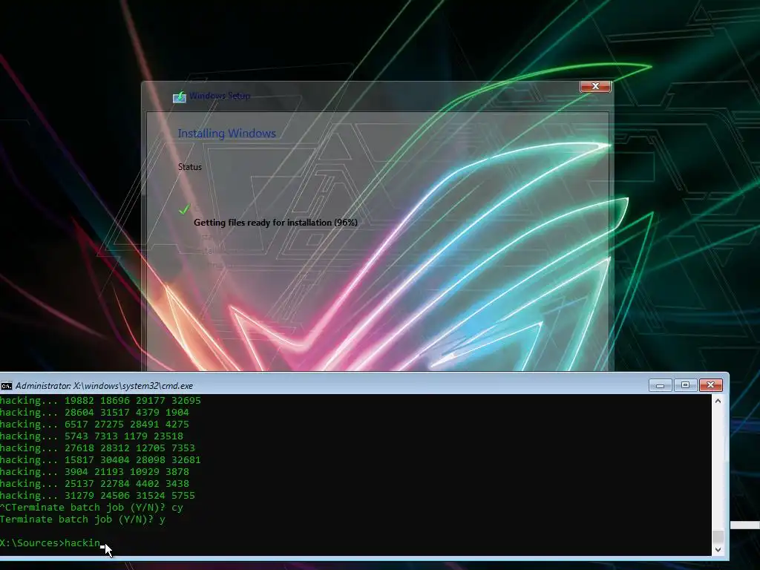Click the green checkmark in Windows Setup
Viewport: 760px width, 570px height.
click(x=184, y=209)
